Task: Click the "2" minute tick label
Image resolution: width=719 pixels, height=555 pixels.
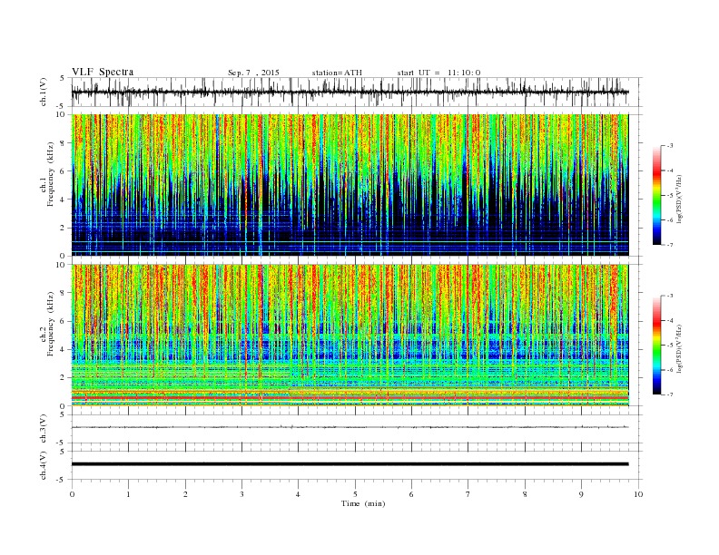Action: [185, 494]
